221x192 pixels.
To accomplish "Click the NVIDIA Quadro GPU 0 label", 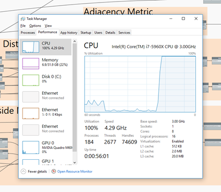I will click(57, 147).
